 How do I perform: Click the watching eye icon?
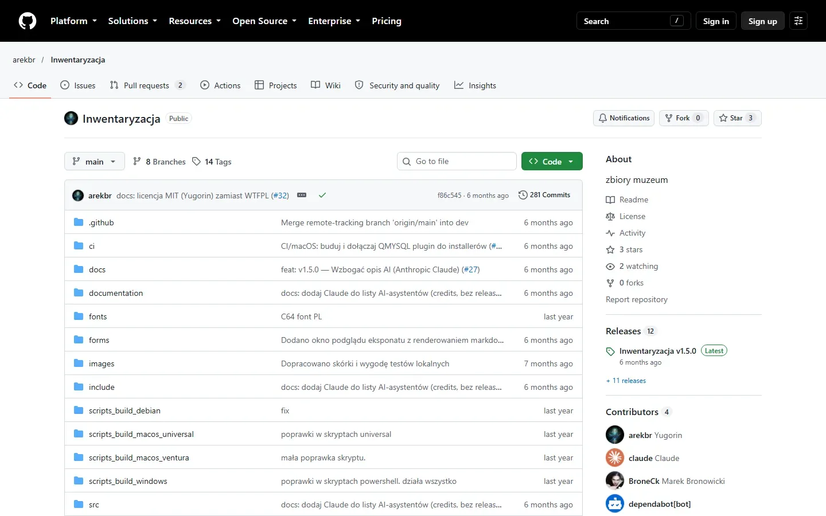click(610, 266)
